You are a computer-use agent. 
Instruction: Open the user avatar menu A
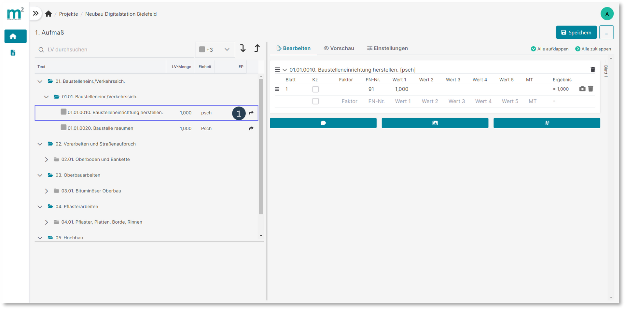[607, 14]
